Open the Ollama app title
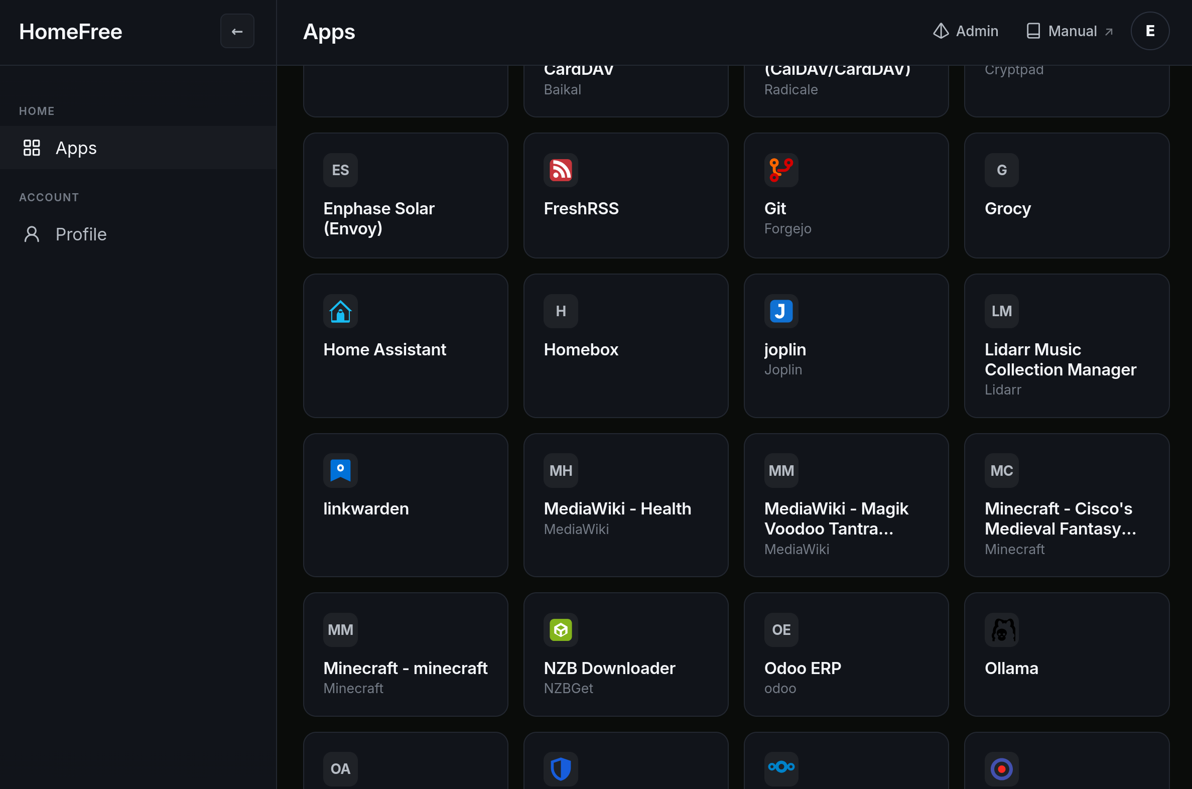The height and width of the screenshot is (789, 1192). click(x=1011, y=668)
